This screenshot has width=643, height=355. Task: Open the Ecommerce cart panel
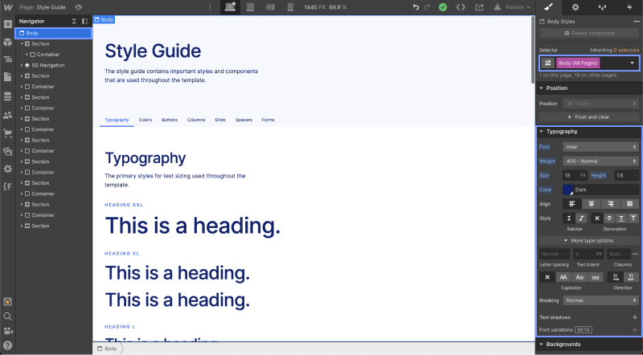(8, 133)
